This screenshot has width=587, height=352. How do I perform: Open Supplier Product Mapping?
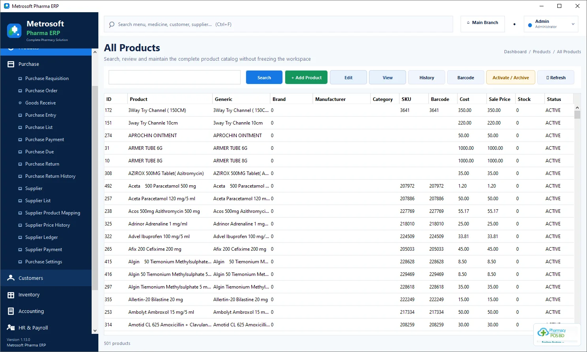(x=53, y=213)
